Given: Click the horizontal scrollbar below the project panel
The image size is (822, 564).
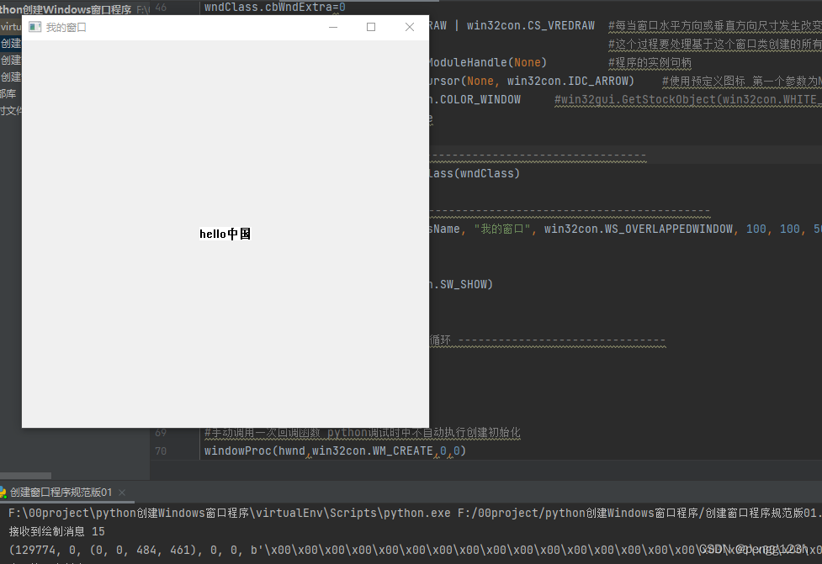Looking at the screenshot, I should (25, 475).
